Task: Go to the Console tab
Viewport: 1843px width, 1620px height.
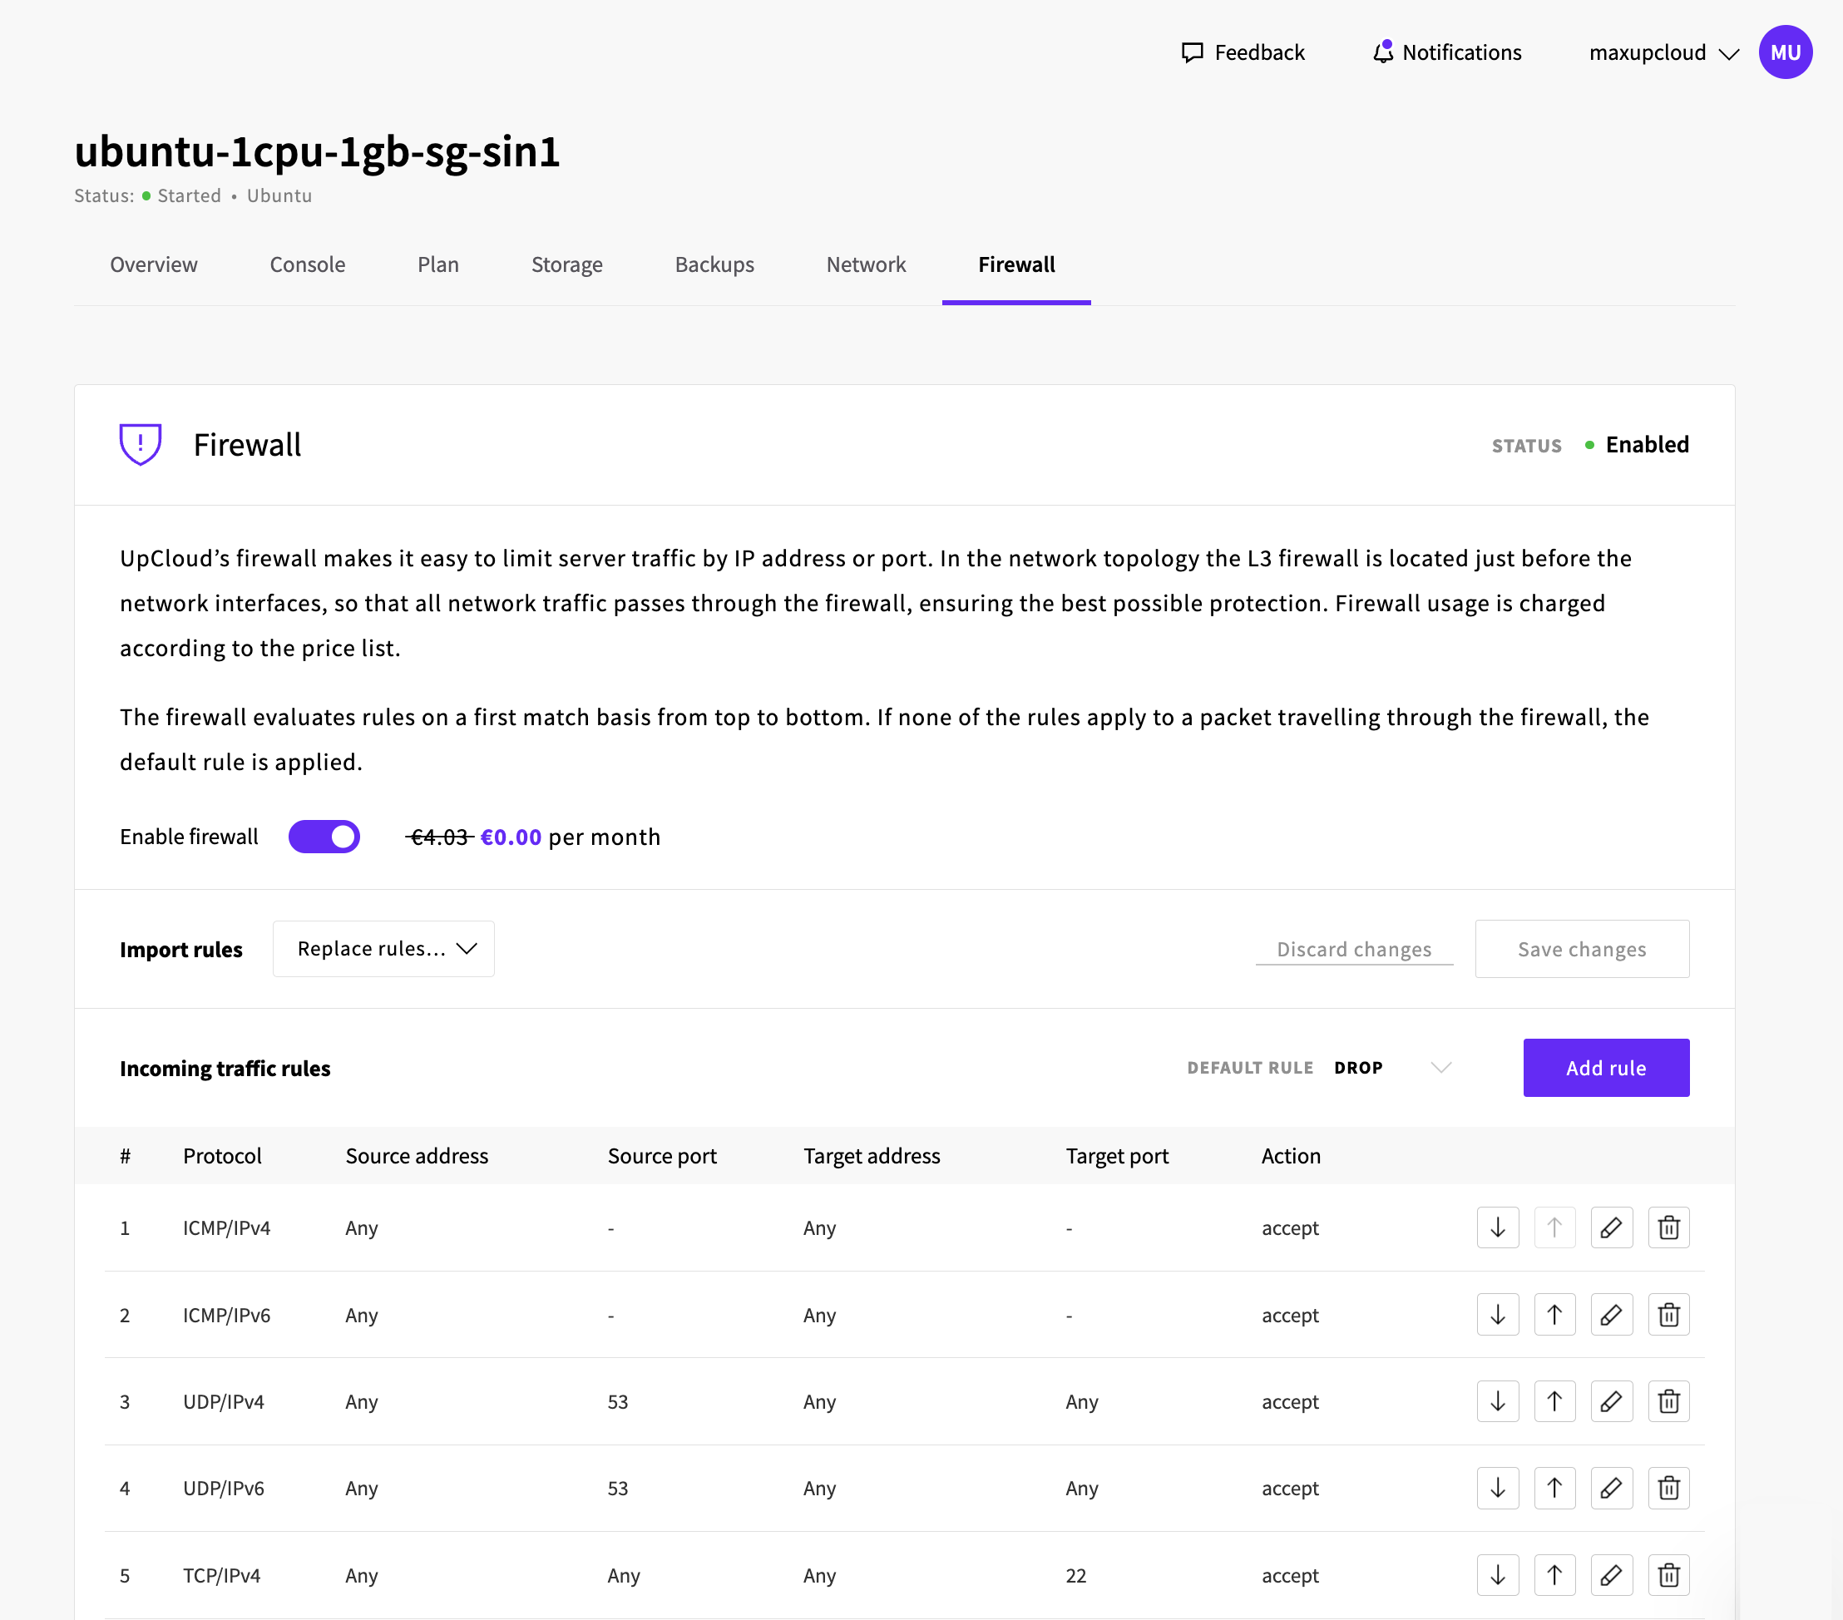Action: click(x=308, y=264)
